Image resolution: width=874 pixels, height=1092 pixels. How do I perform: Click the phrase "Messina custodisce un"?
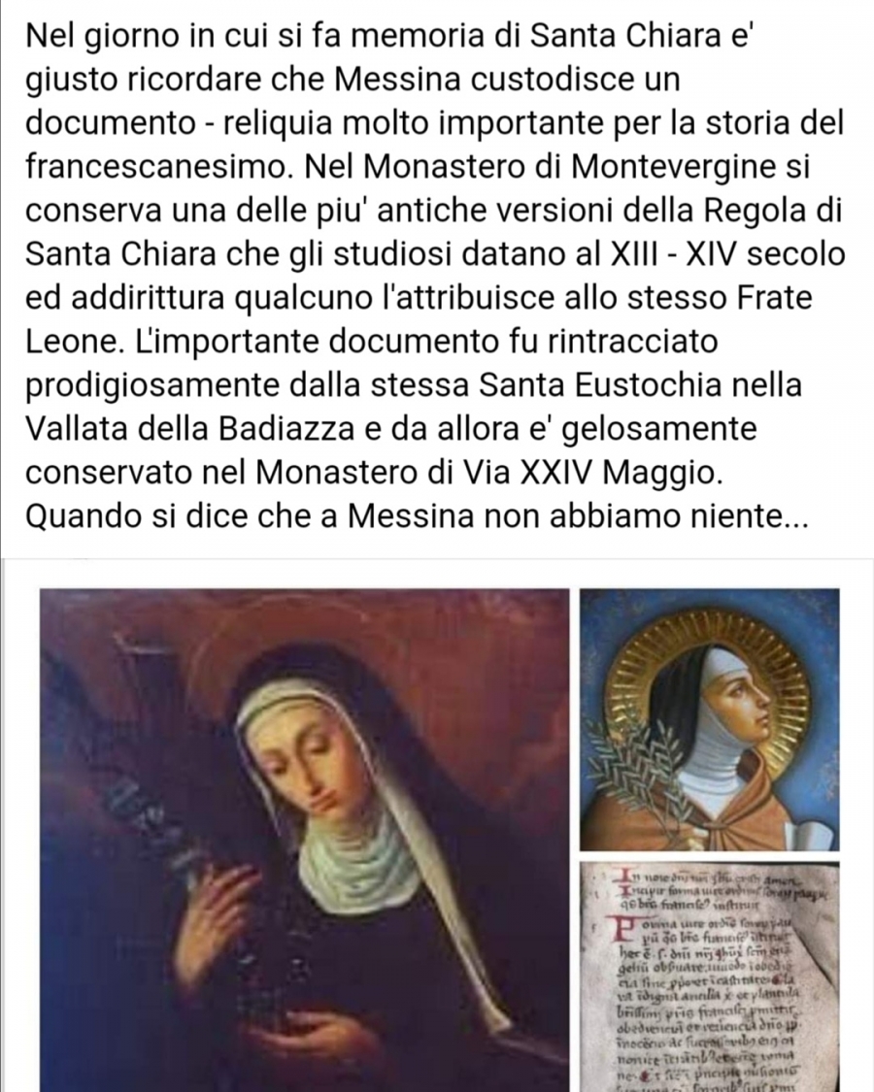click(x=507, y=80)
